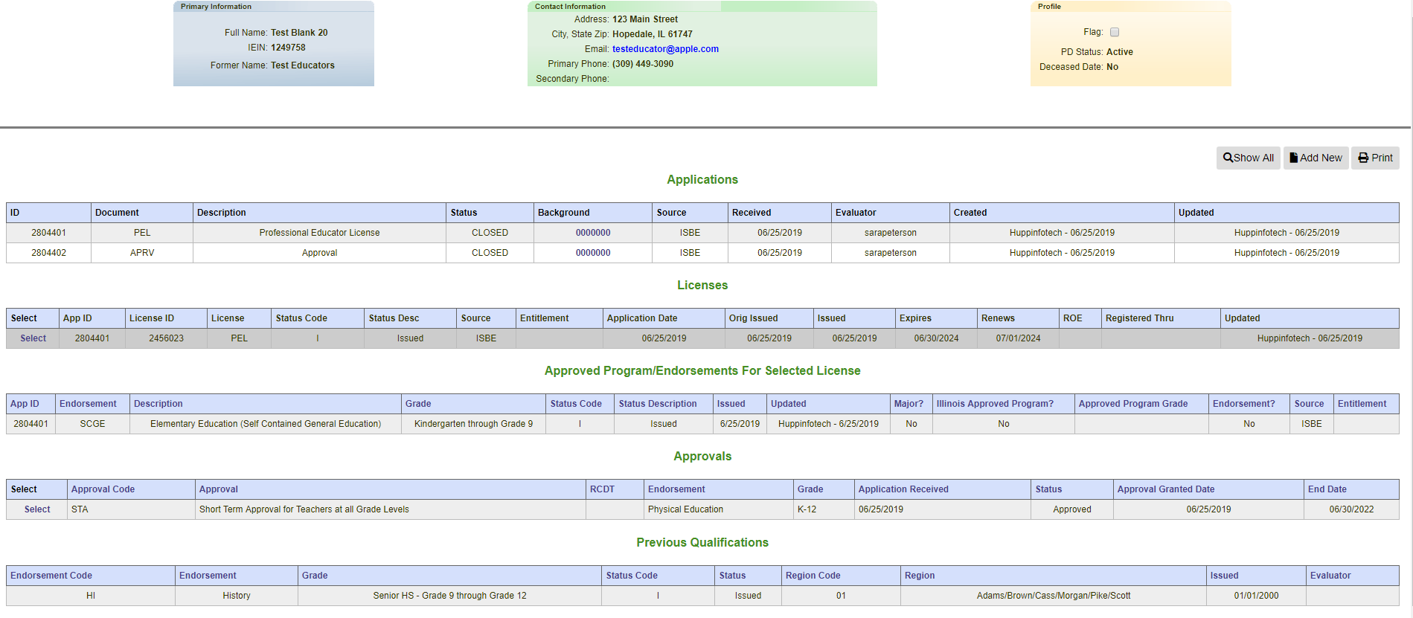This screenshot has height=618, width=1413.
Task: Click application ID 2804402 cell
Action: [48, 253]
